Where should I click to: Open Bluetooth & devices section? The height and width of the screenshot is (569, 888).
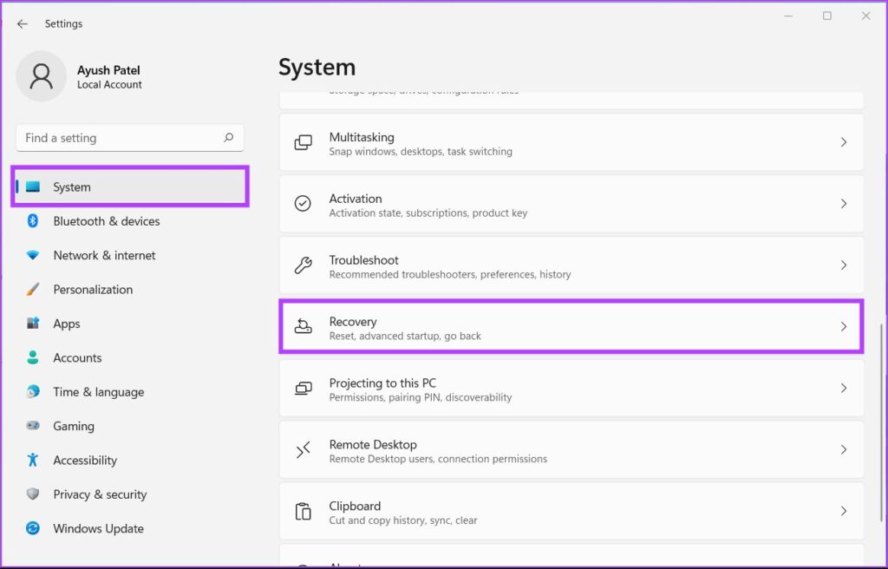[x=130, y=221]
